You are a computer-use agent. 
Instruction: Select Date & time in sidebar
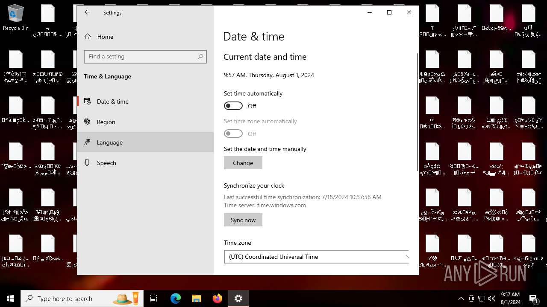click(x=145, y=101)
